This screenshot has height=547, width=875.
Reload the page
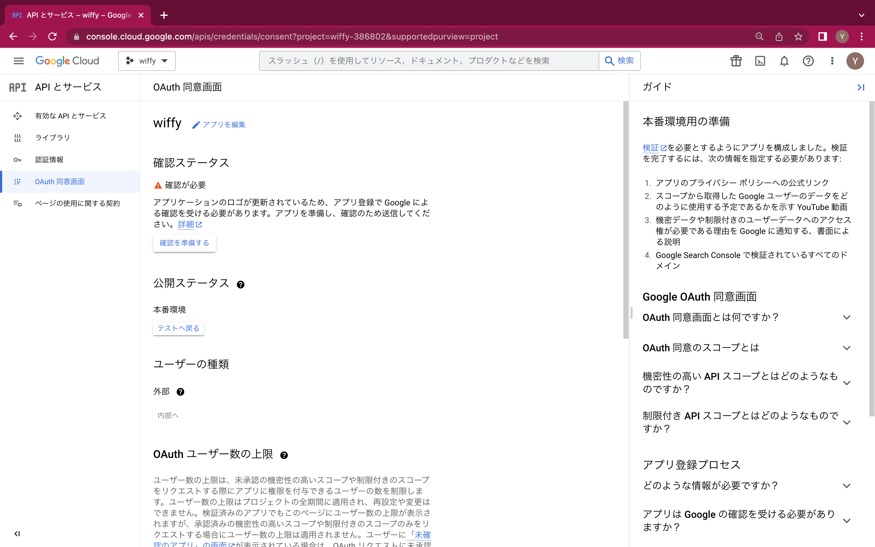[x=53, y=36]
